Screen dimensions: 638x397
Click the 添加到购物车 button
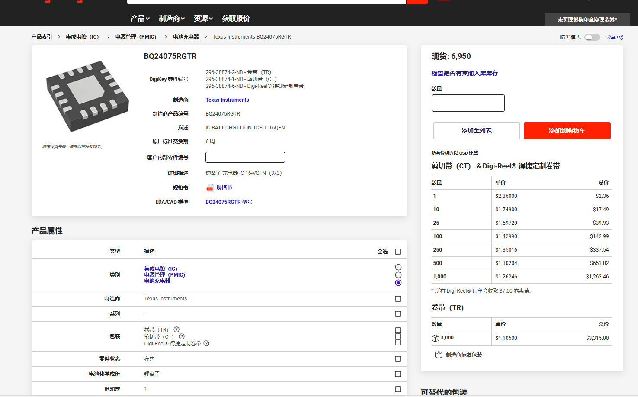[567, 131]
